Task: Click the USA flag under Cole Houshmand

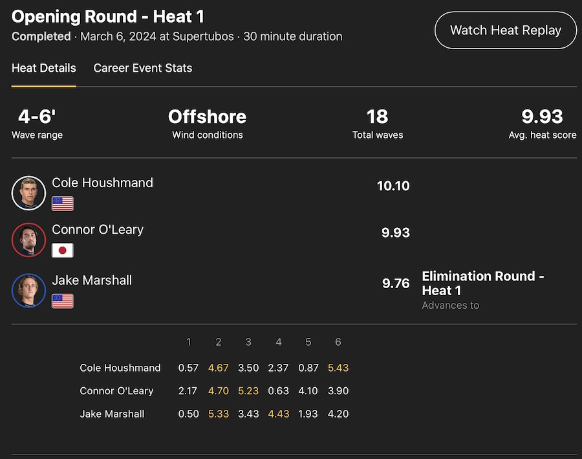Action: coord(63,203)
